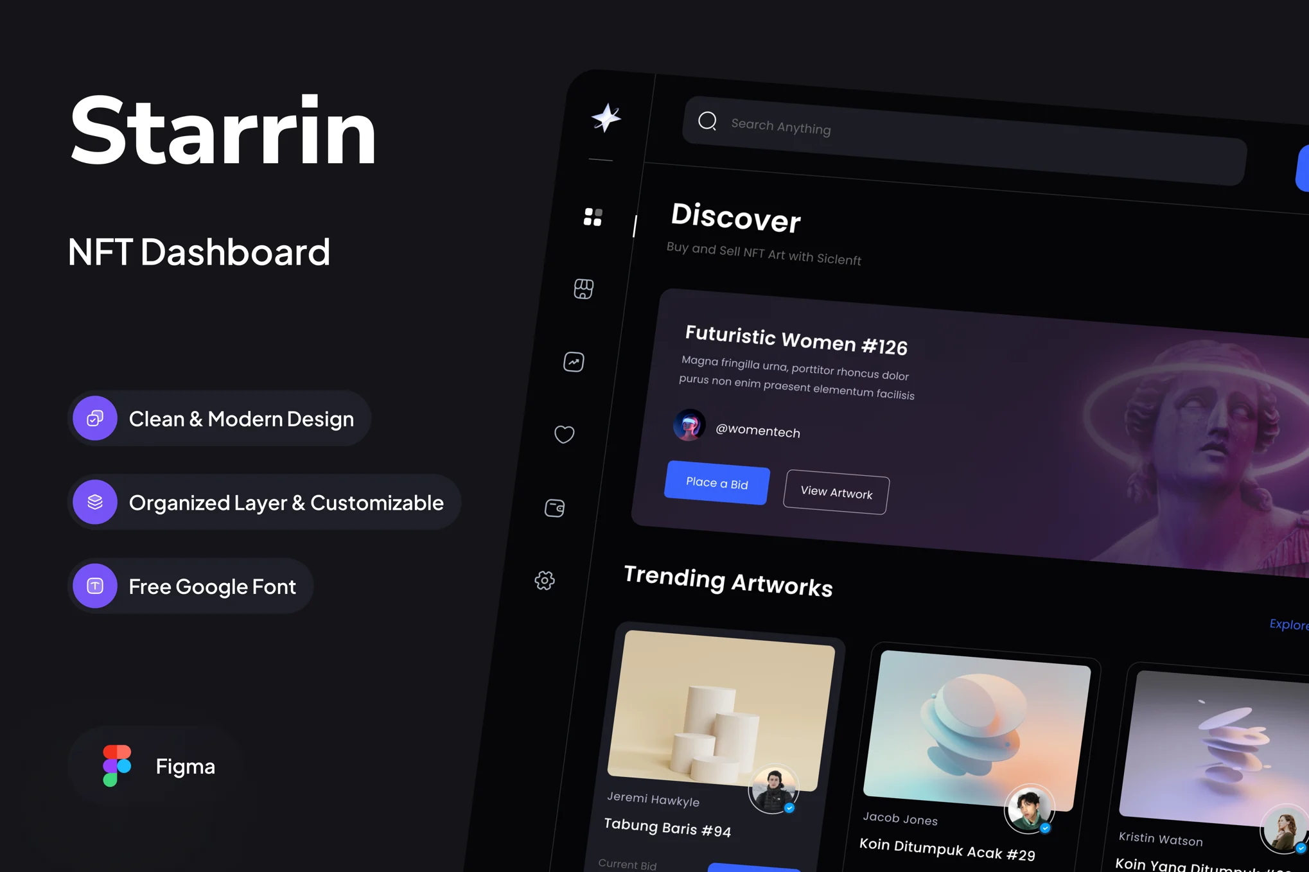This screenshot has width=1309, height=872.
Task: Click the Organized Layer & Customizable layers icon
Action: tap(95, 502)
